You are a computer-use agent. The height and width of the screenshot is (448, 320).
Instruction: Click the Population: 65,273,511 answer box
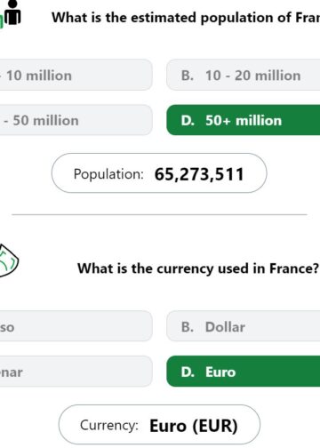tap(159, 173)
